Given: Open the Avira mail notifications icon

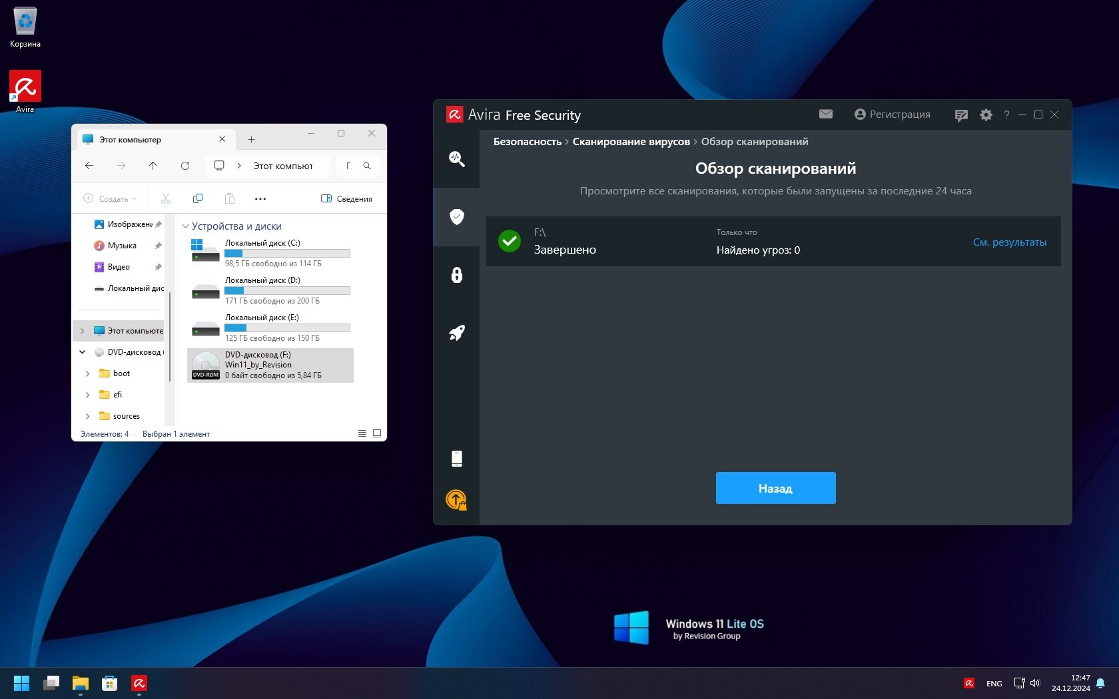Looking at the screenshot, I should [825, 115].
